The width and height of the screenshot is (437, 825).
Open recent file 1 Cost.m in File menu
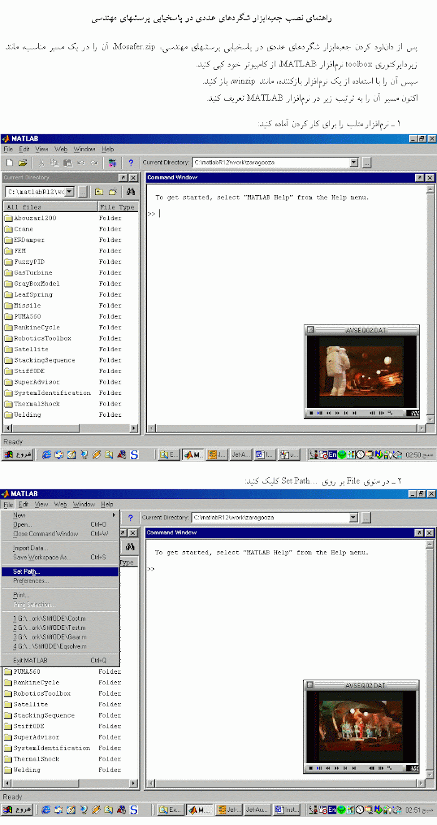60,618
